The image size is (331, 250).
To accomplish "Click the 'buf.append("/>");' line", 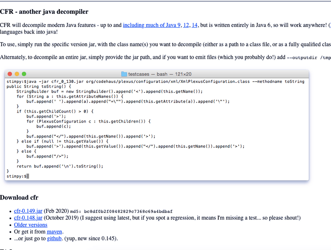I will point(47,156).
